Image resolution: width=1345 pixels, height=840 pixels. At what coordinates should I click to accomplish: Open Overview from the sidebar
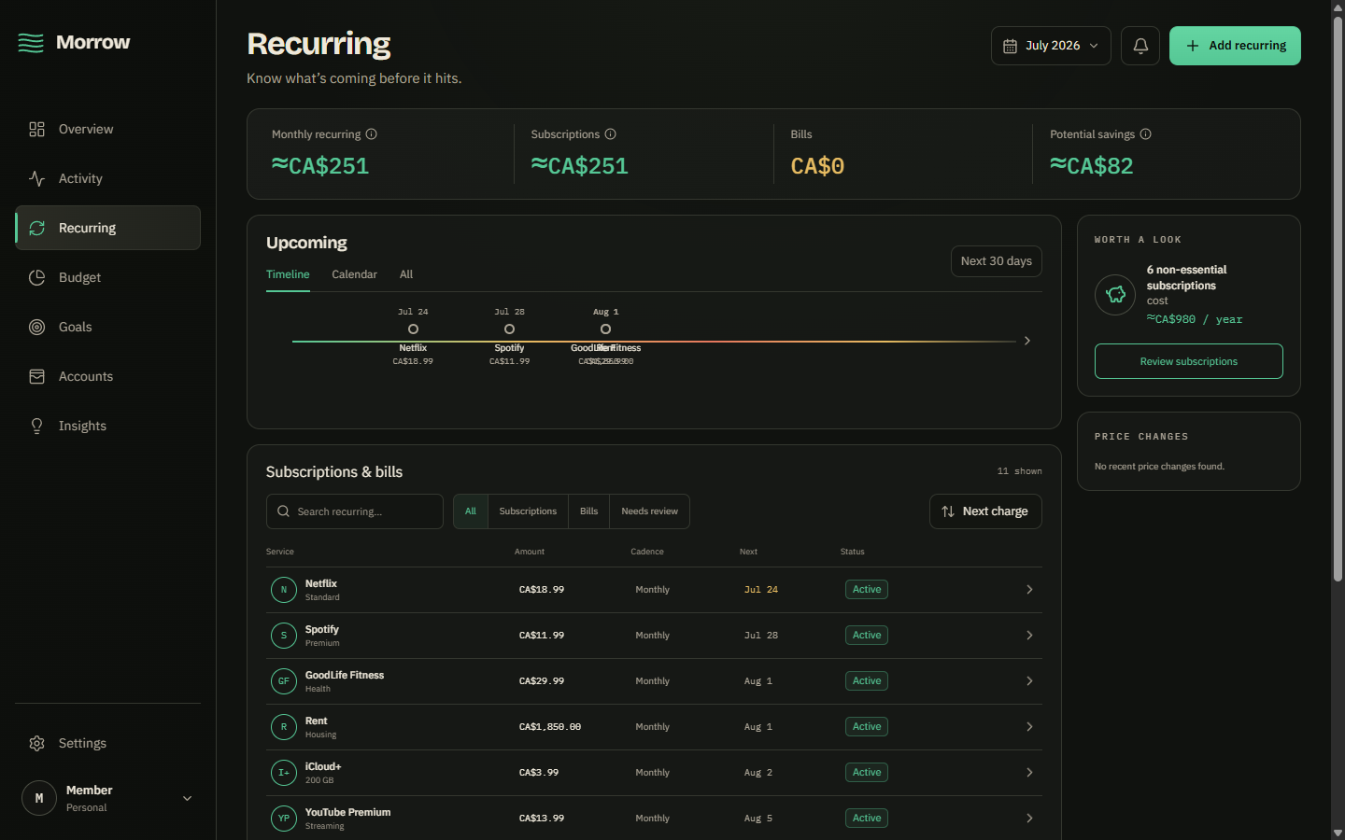(107, 129)
